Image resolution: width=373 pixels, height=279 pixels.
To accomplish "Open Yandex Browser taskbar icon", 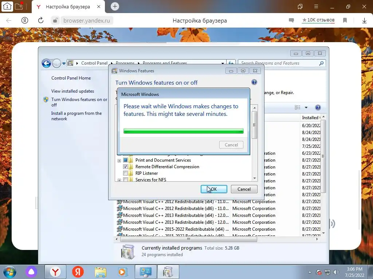I will (55, 272).
